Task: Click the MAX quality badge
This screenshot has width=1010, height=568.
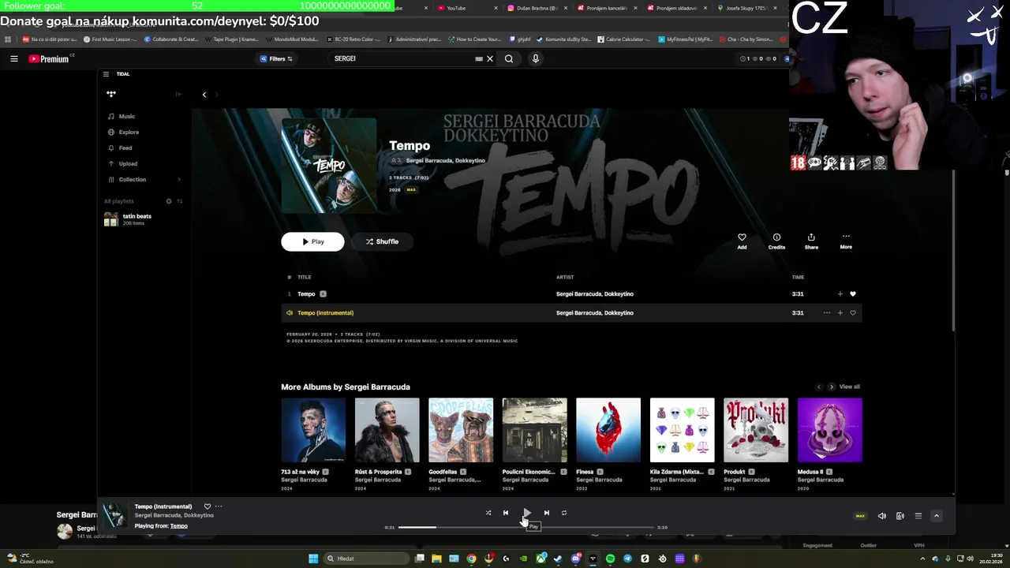Action: pyautogui.click(x=860, y=516)
